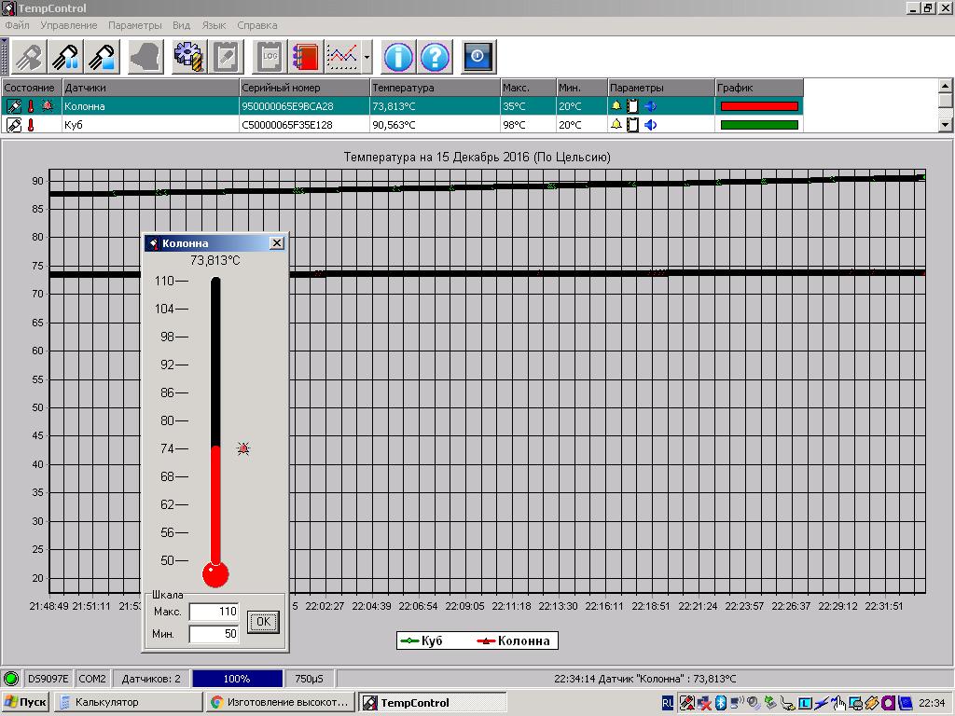This screenshot has width=955, height=716.
Task: Select the Колонна sensor name cell
Action: coord(150,106)
